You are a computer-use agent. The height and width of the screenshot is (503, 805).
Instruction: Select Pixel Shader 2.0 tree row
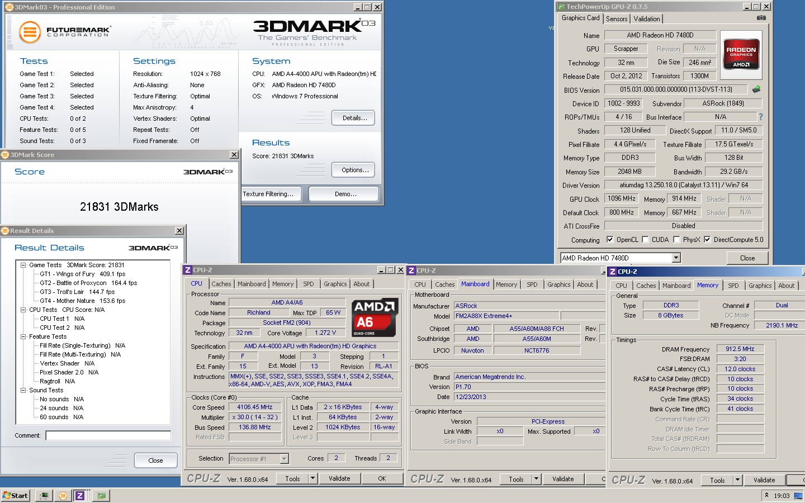coord(69,372)
